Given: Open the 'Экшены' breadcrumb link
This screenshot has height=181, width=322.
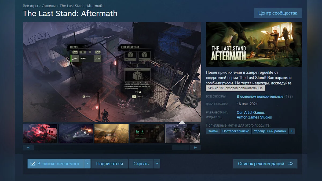Looking at the screenshot, I should [49, 6].
